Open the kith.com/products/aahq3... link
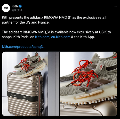Viewport: 120px width, 119px height. click(23, 47)
